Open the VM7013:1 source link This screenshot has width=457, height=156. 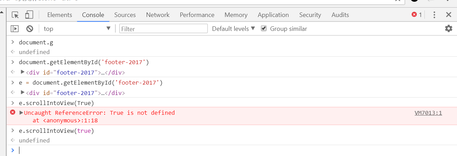click(428, 113)
